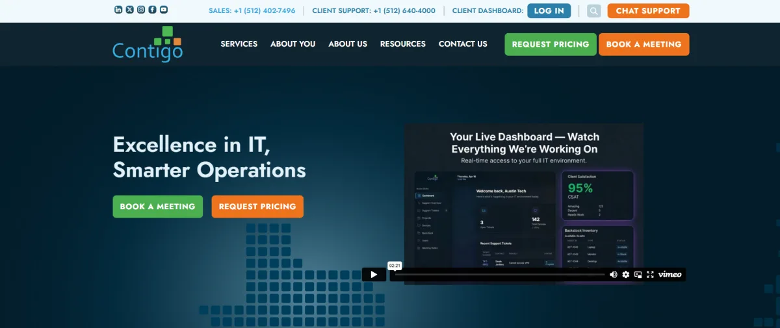780x328 pixels.
Task: Enter fullscreen on the video player
Action: click(x=650, y=275)
